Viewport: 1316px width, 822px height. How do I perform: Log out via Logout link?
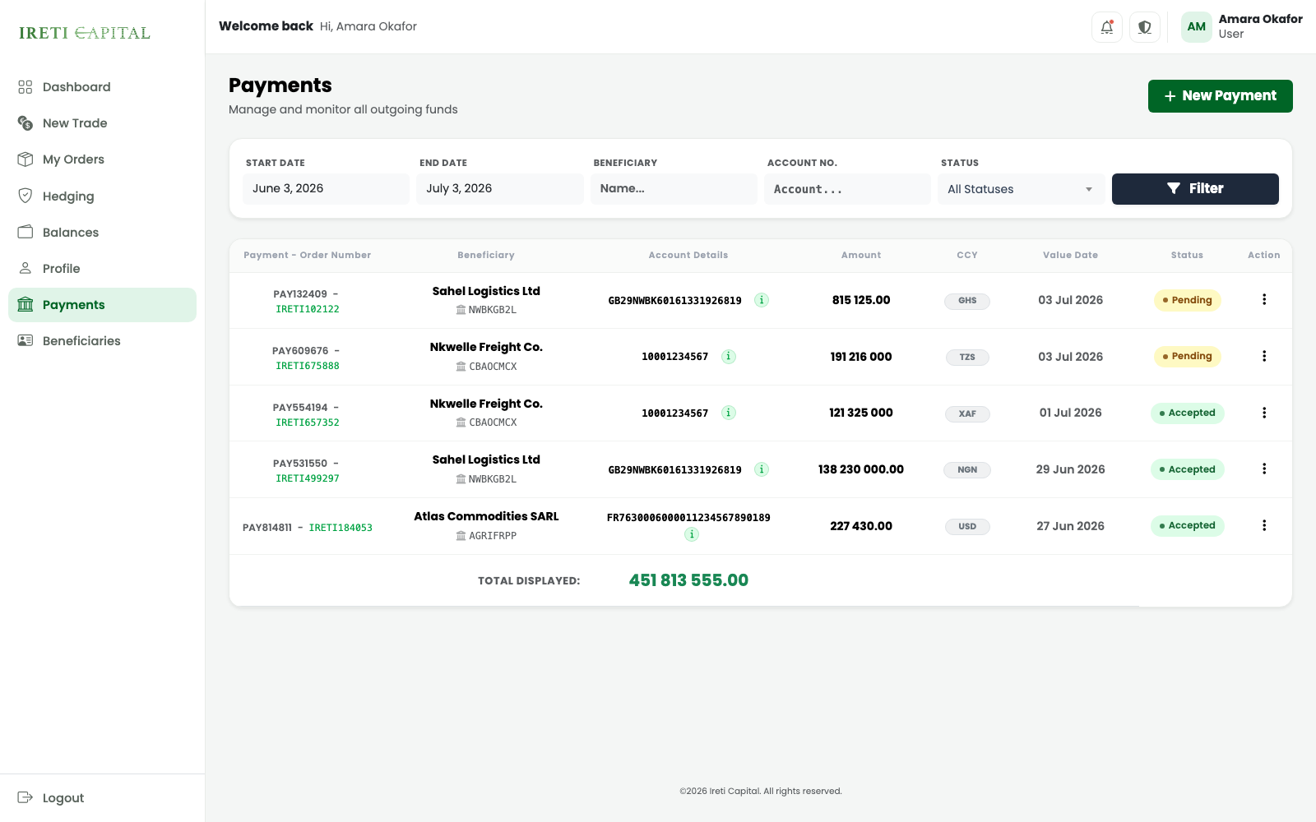click(x=51, y=798)
